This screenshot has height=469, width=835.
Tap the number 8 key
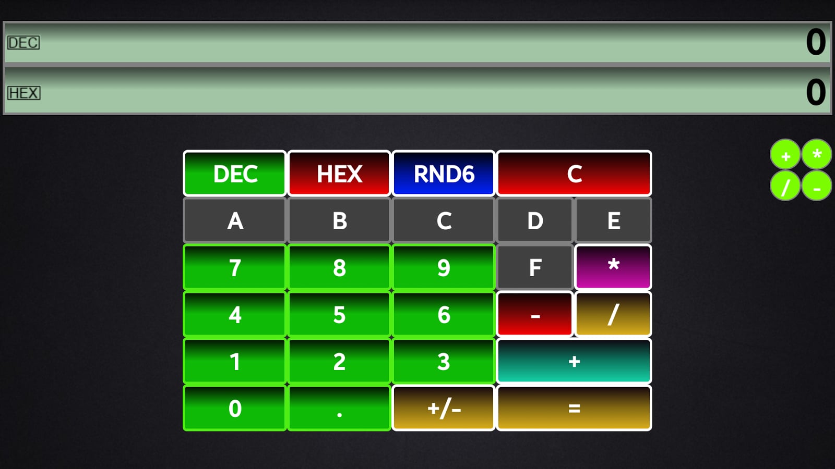tap(339, 267)
